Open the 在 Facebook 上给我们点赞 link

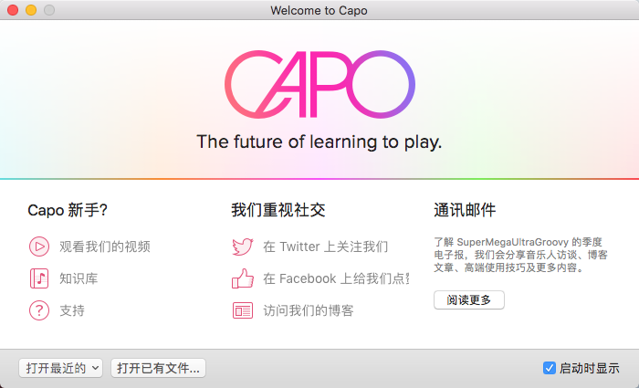pos(336,278)
